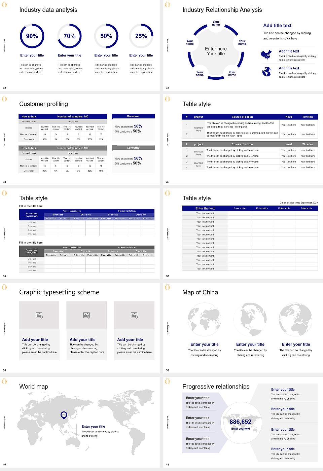Click the first image placeholder icon in Graphic typesetting scheme

point(39,315)
